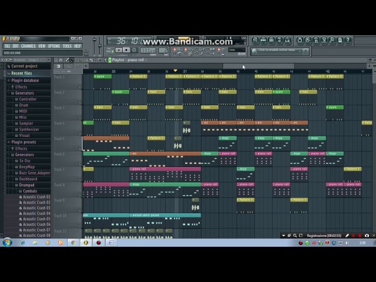Open the EDIT menu

coord(16,46)
